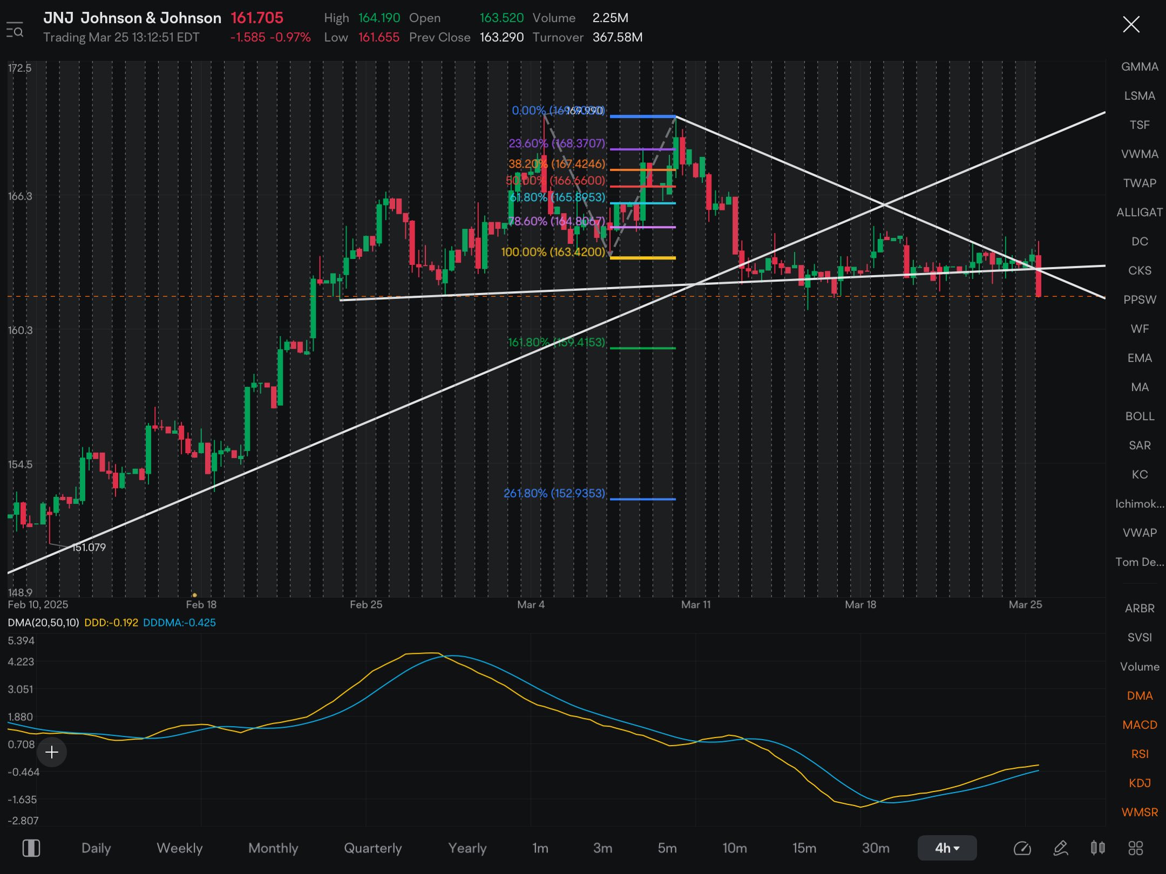Click the 151.079 low price label
Image resolution: width=1166 pixels, height=874 pixels.
pos(89,547)
